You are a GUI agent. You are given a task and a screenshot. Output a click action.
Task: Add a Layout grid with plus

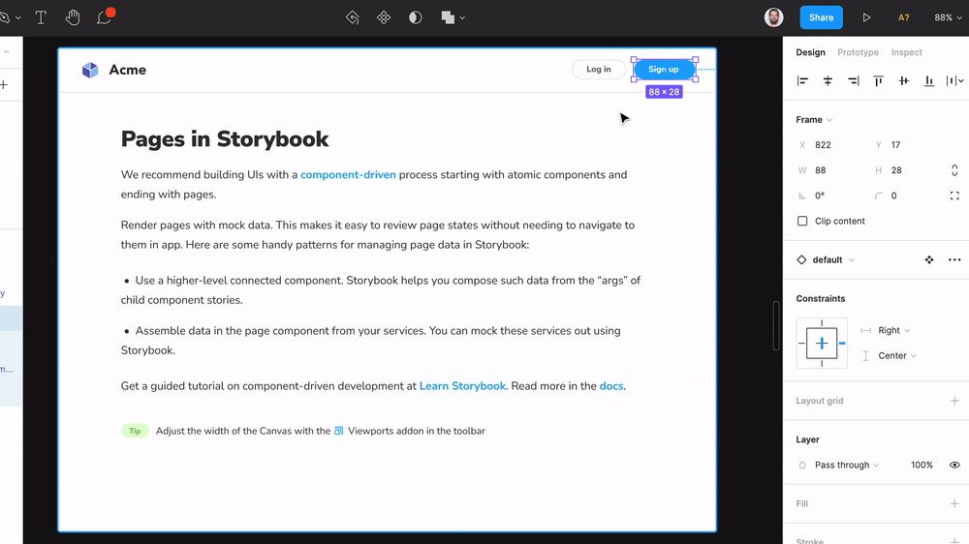[x=954, y=401]
